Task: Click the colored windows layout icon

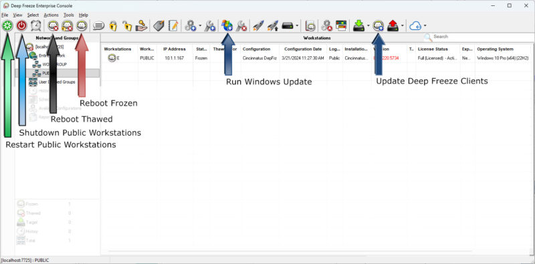Action: (x=341, y=25)
